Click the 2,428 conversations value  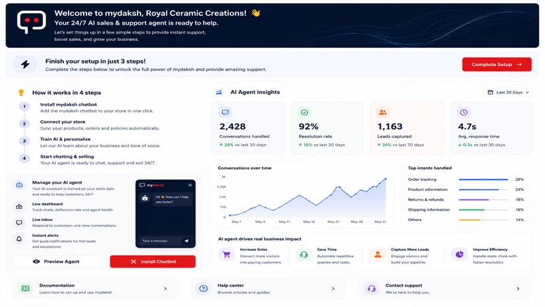pos(232,126)
